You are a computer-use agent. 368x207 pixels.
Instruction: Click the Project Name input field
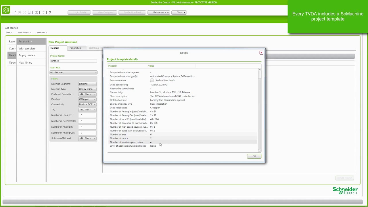click(x=73, y=61)
